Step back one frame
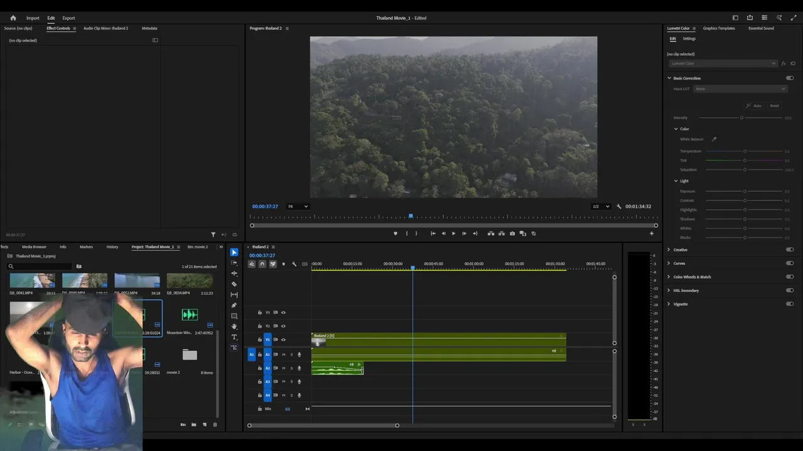803x451 pixels. point(444,234)
